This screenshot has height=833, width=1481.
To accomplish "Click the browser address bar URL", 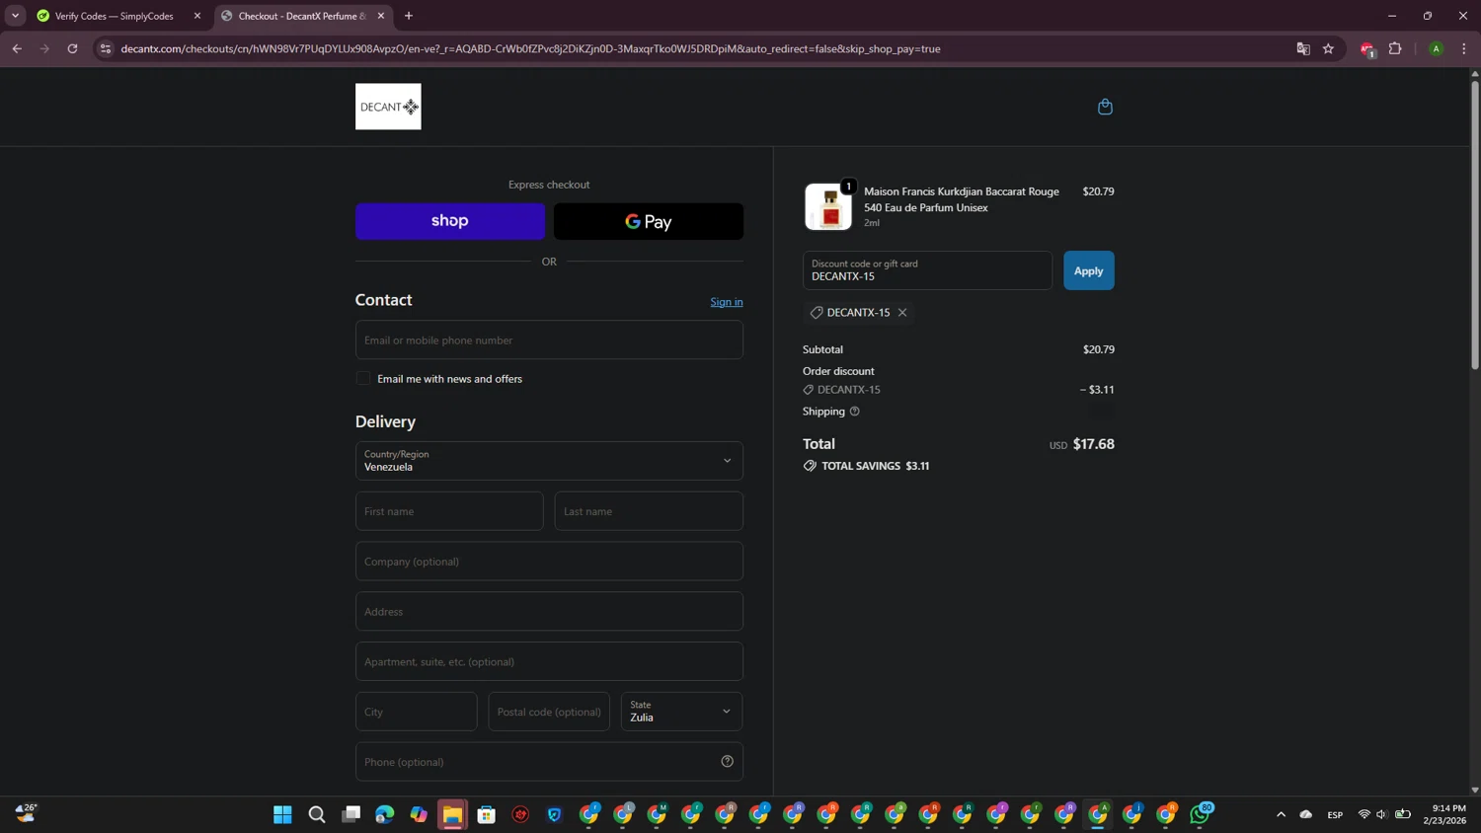I will (x=530, y=48).
